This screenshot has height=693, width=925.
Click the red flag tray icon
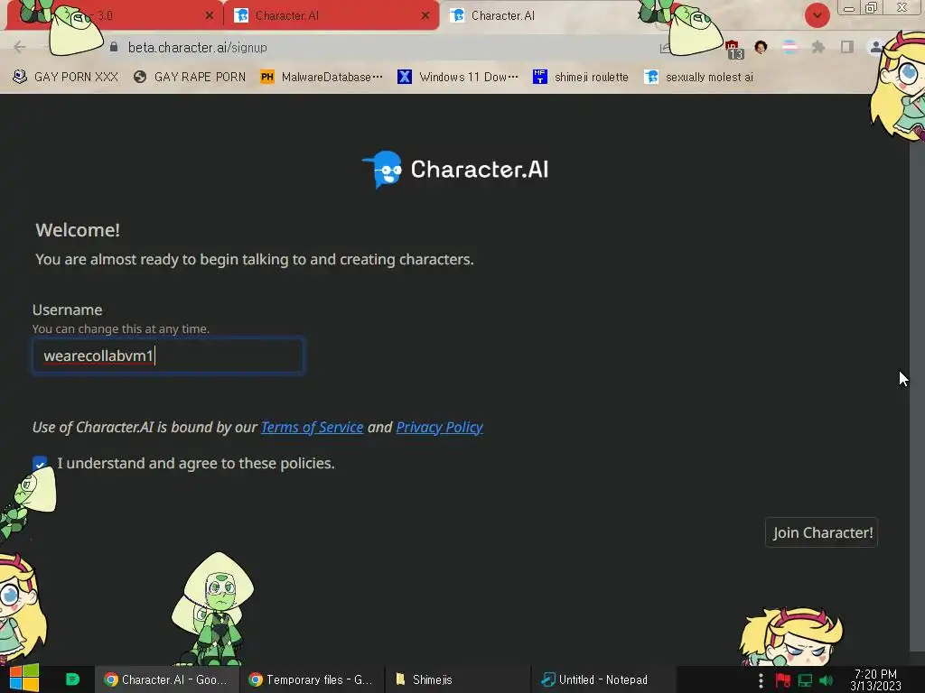pos(783,680)
